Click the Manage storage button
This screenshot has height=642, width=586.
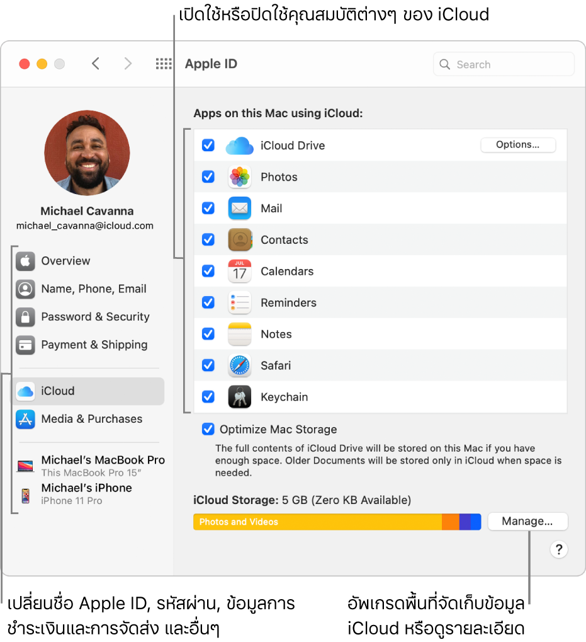(527, 522)
